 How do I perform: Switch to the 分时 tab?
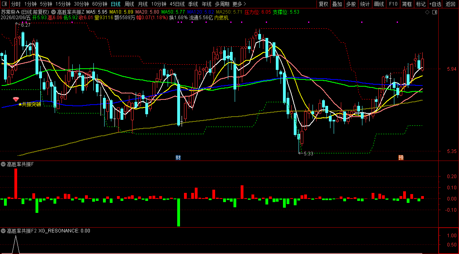16,4
